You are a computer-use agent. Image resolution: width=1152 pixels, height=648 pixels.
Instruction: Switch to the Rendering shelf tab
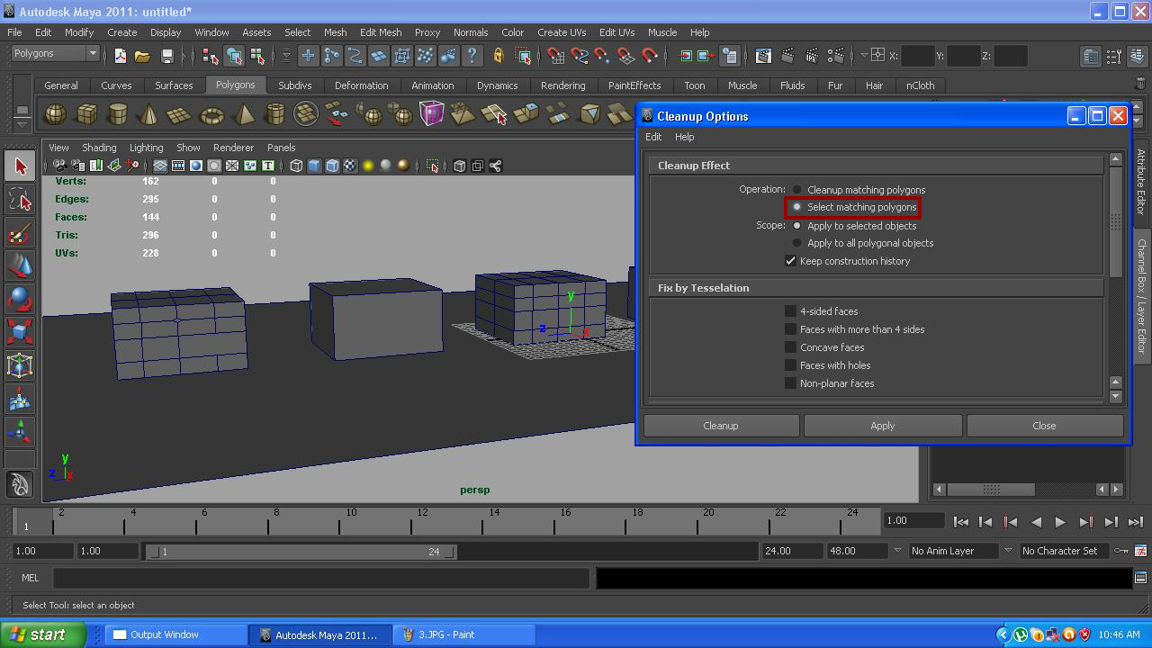(562, 85)
